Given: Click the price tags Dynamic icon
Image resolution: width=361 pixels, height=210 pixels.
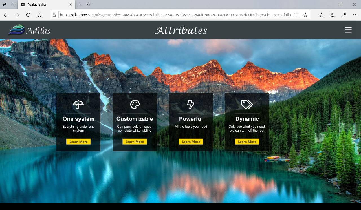Looking at the screenshot, I should point(247,104).
